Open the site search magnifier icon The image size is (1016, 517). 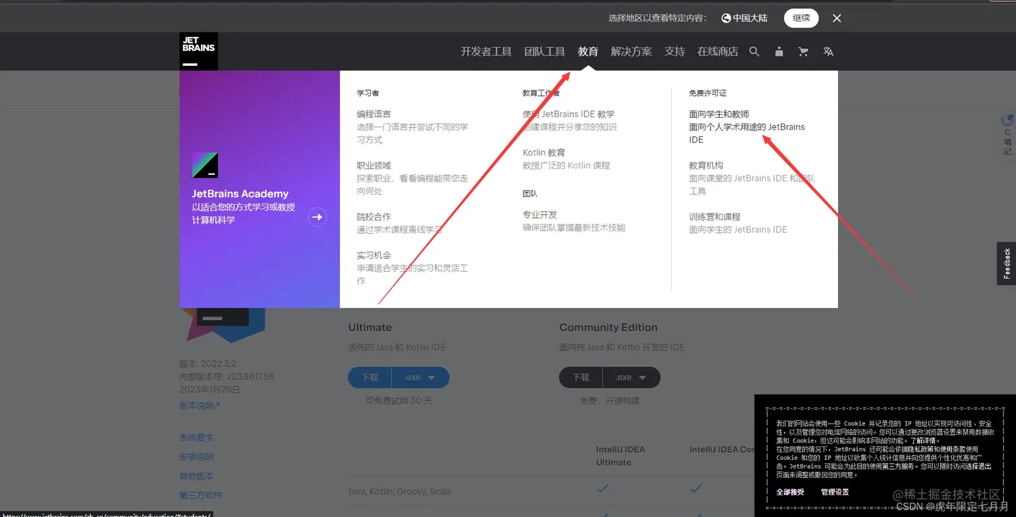(755, 52)
